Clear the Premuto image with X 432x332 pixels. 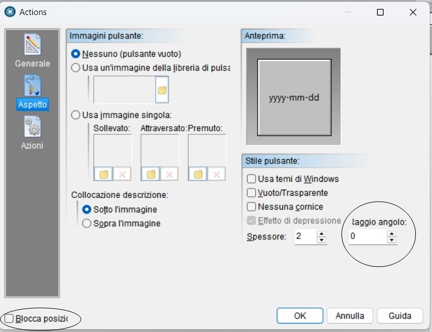click(x=216, y=174)
